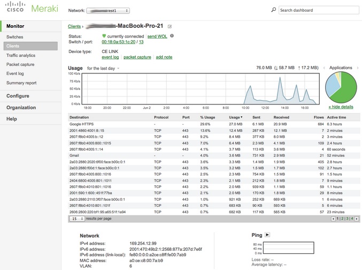
Task: Open the Organization menu section
Action: click(x=21, y=107)
